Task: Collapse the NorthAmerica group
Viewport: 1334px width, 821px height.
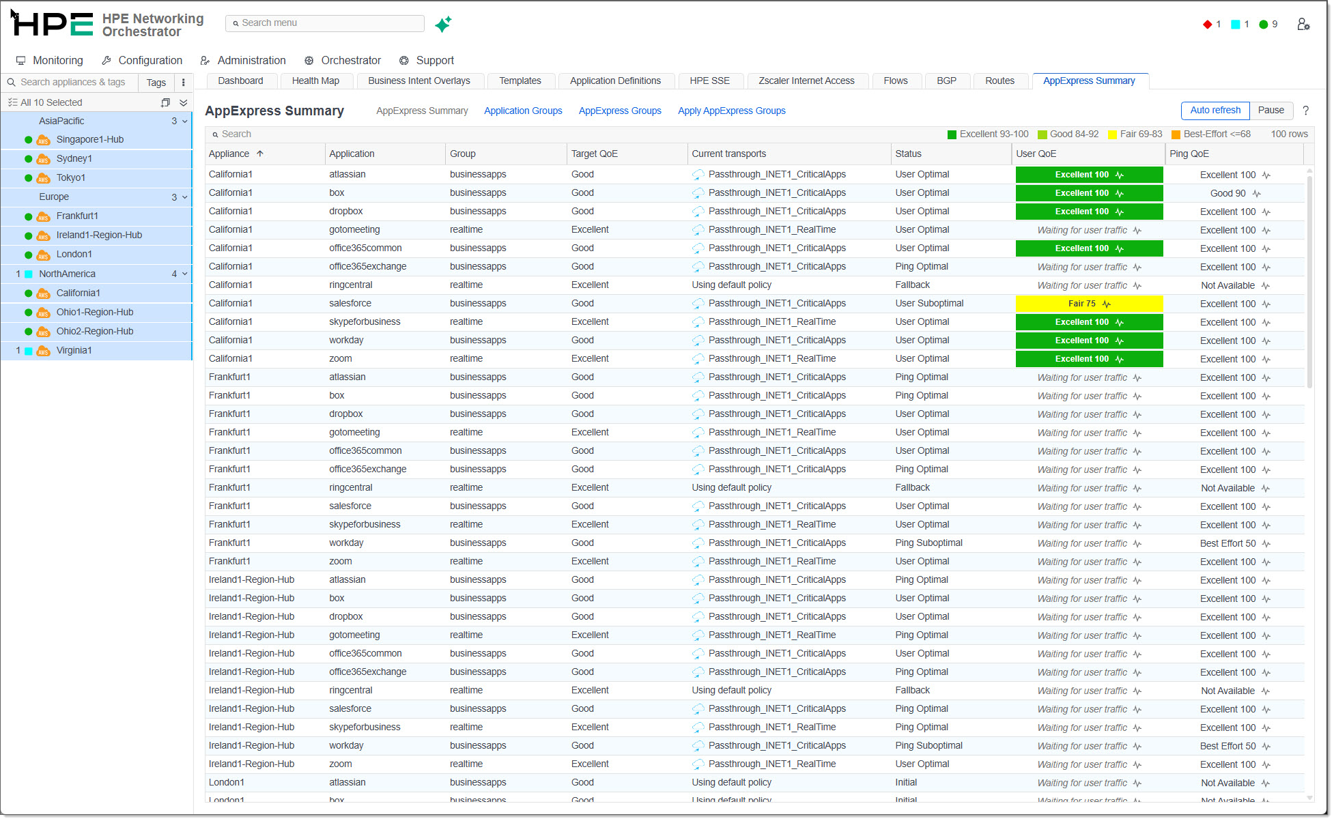Action: pos(184,274)
